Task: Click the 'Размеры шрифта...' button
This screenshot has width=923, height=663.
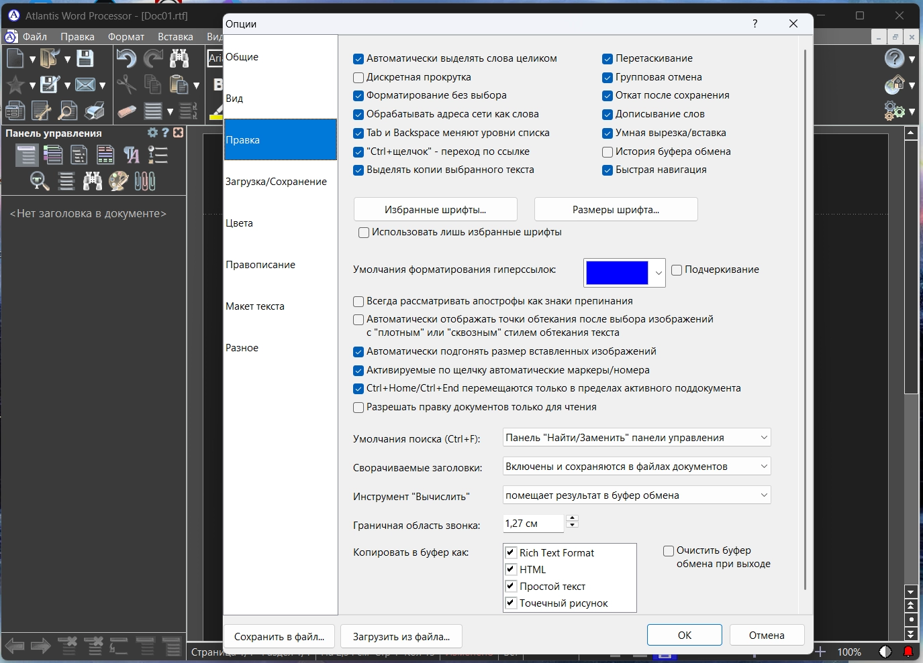Action: (616, 210)
